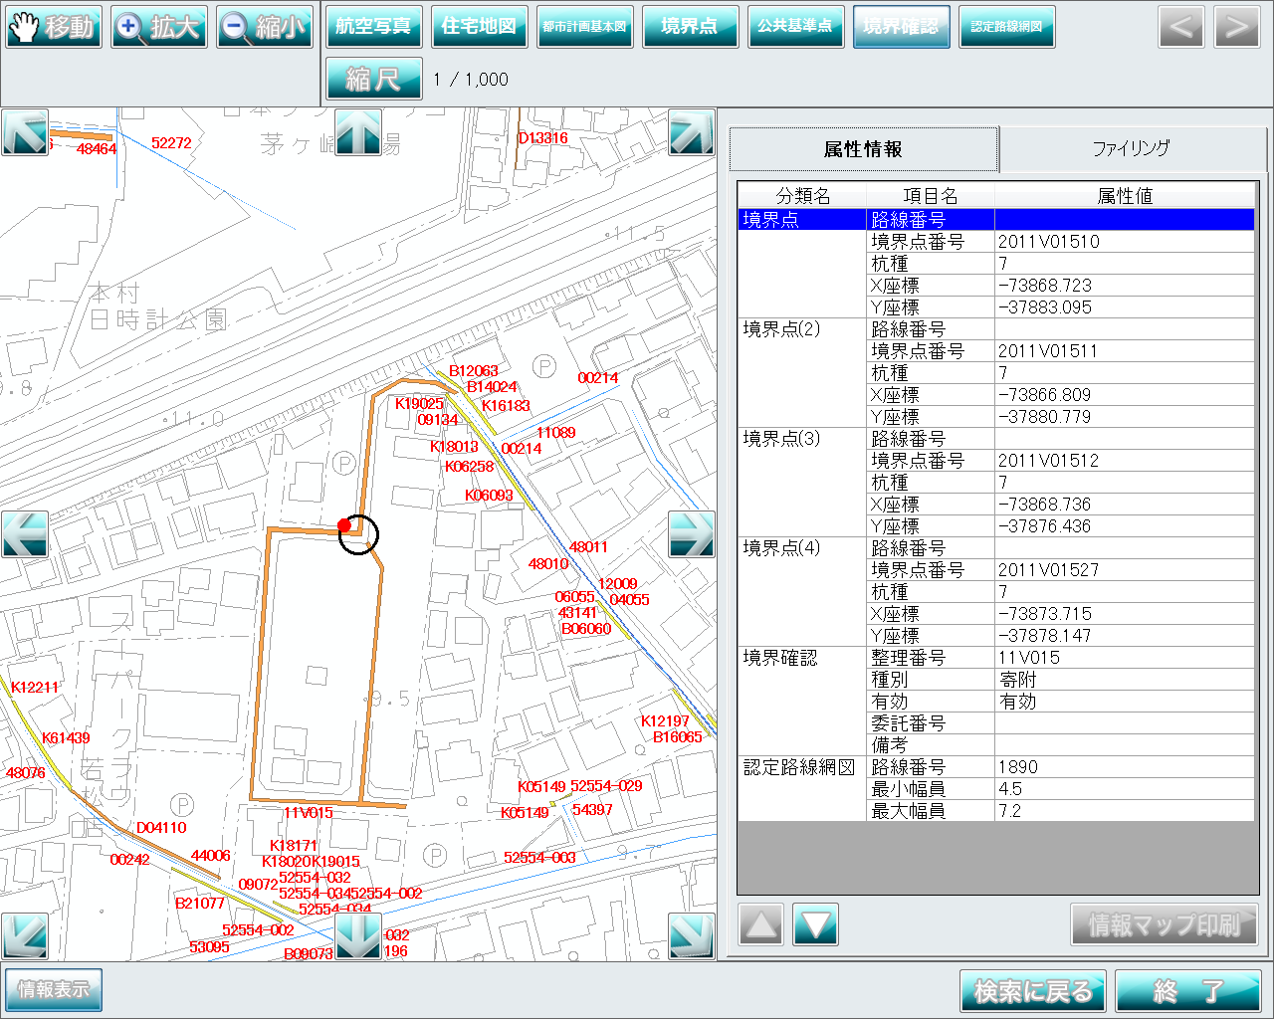The height and width of the screenshot is (1019, 1274).
Task: Pan map down with bottom arrow
Action: pyautogui.click(x=357, y=935)
